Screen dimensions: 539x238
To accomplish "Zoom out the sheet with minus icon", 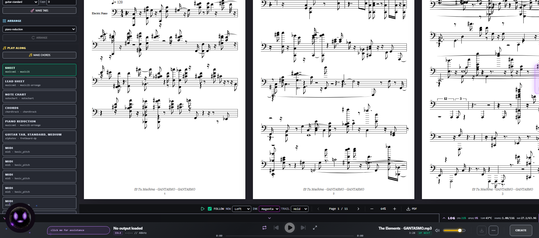I will click(372, 209).
